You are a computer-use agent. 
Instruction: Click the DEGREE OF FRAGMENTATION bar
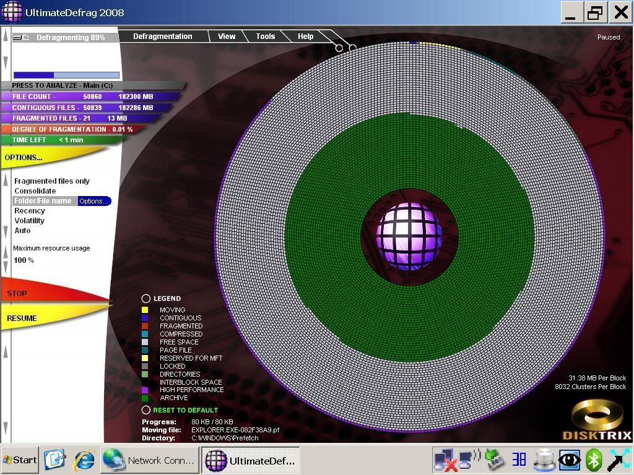[73, 129]
